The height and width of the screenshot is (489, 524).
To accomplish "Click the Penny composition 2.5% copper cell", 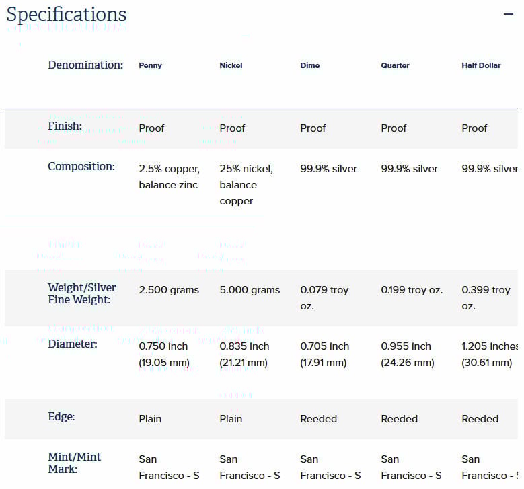I will (169, 177).
